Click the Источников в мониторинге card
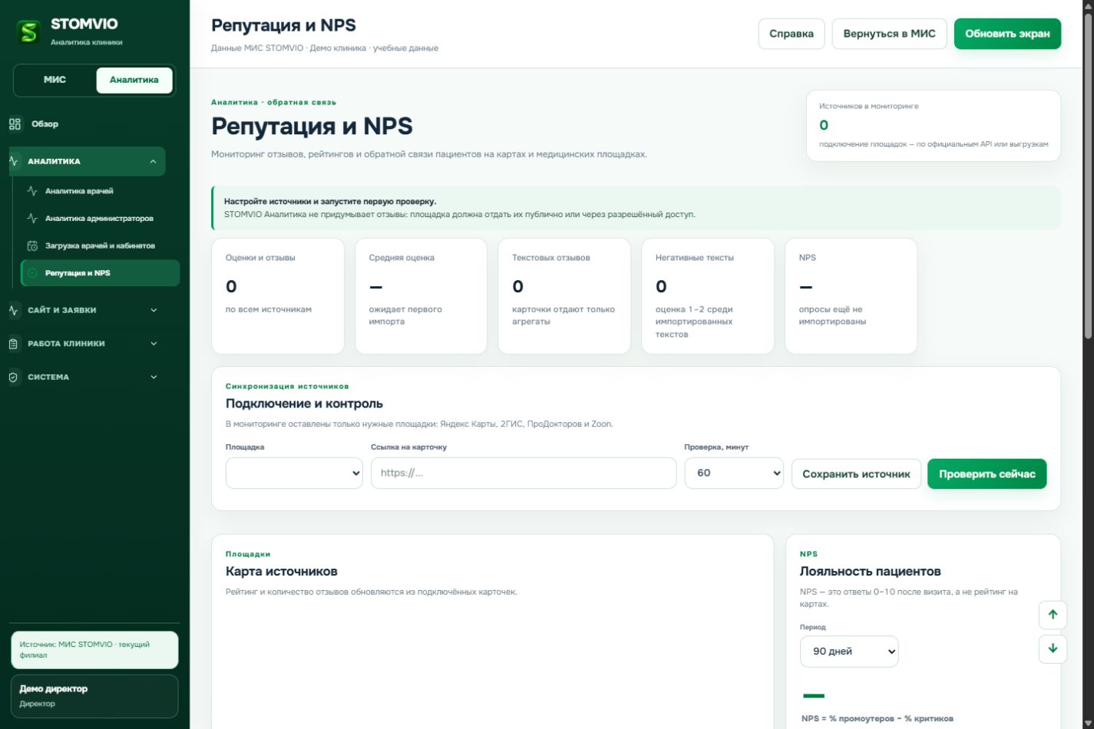This screenshot has width=1094, height=729. click(x=934, y=126)
